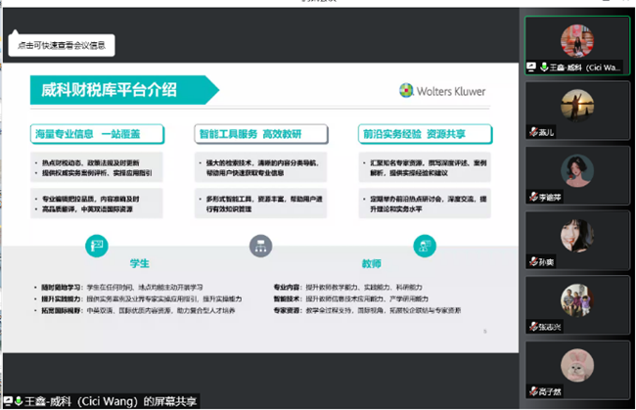This screenshot has height=410, width=636.
Task: Click the 多形式智能工具 bullet box
Action: tap(260, 204)
